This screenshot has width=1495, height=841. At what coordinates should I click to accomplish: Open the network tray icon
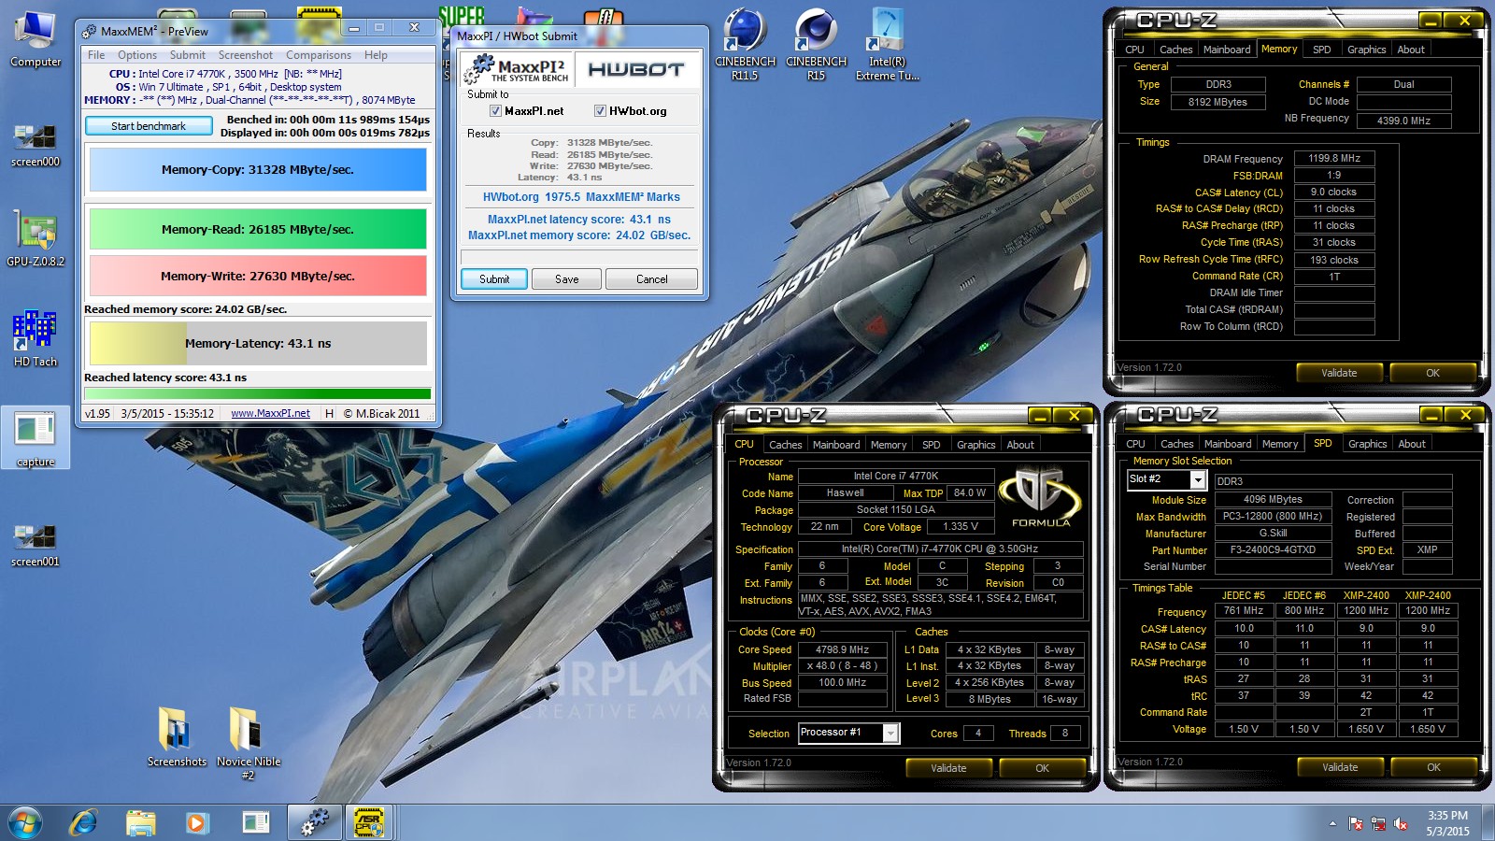pyautogui.click(x=1378, y=823)
